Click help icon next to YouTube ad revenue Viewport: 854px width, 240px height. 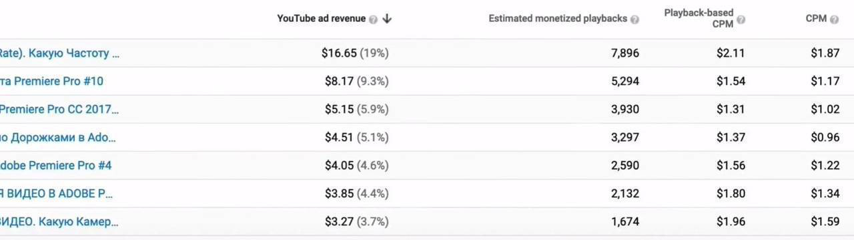click(x=374, y=19)
